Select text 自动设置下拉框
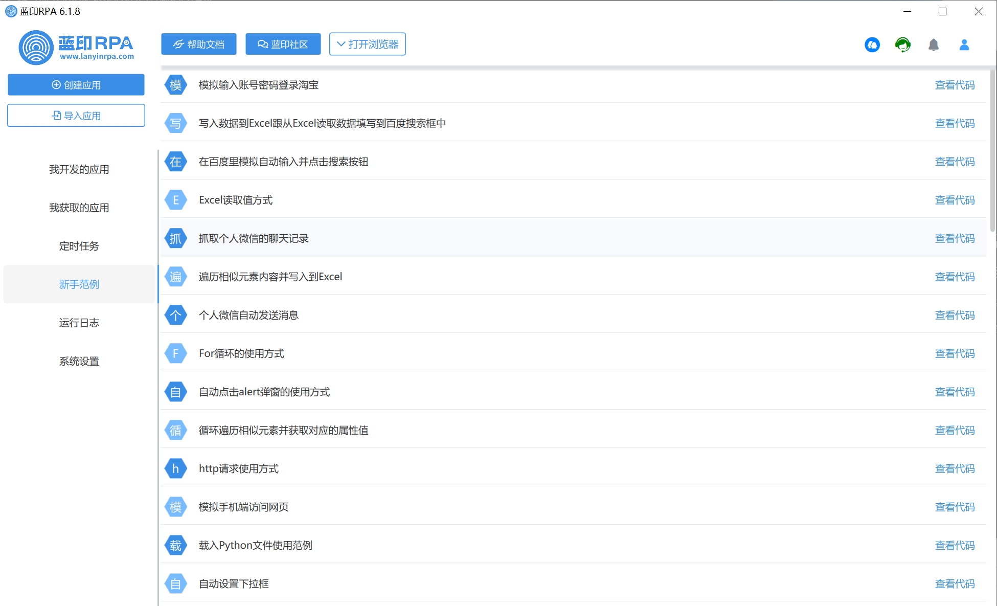Screen dimensions: 997x606 tap(234, 583)
